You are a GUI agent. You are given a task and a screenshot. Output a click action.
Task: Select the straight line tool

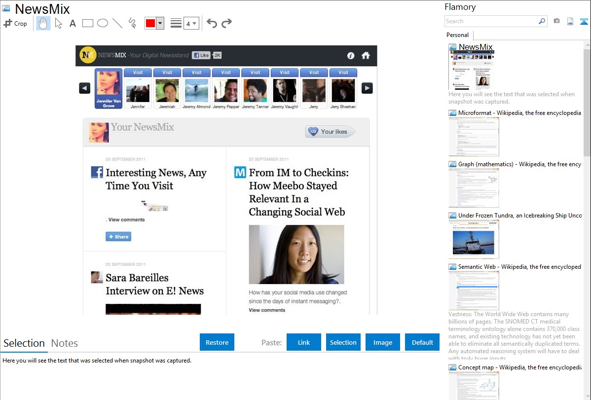[x=117, y=23]
